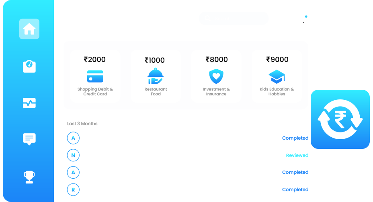Viewport: 373px width, 202px height.
Task: Click the restaurant food cloche icon
Action: (x=156, y=76)
